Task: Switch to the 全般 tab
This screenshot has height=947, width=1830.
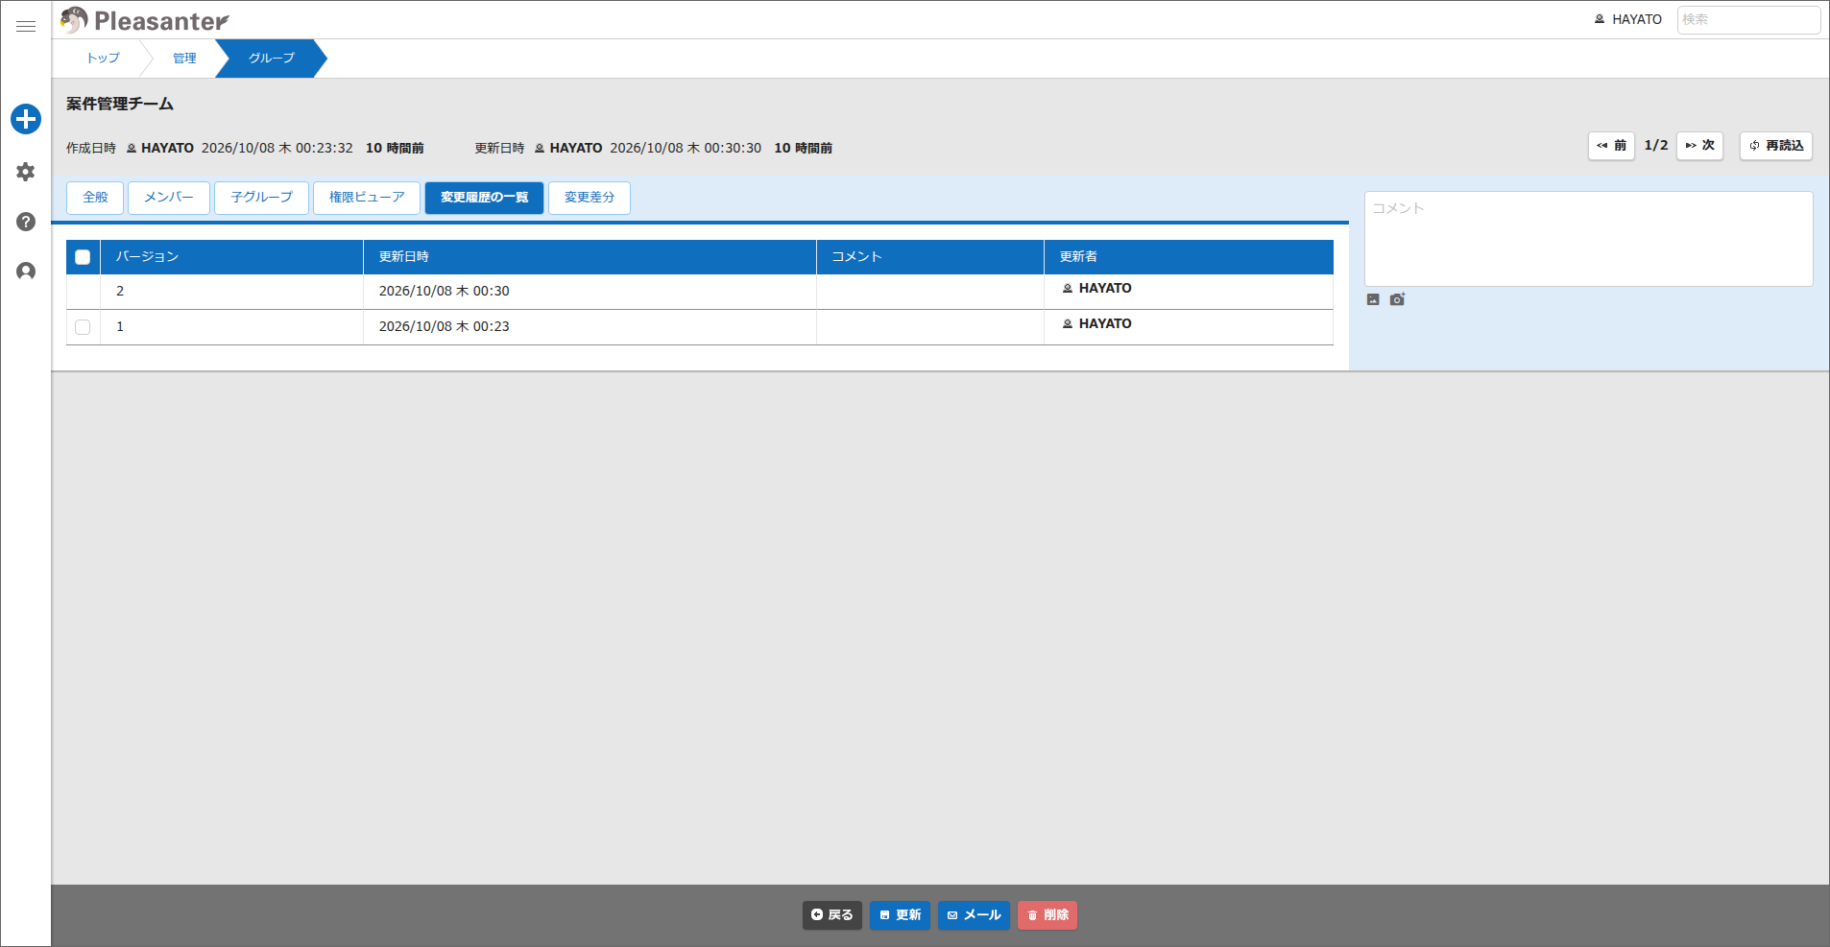Action: click(95, 198)
